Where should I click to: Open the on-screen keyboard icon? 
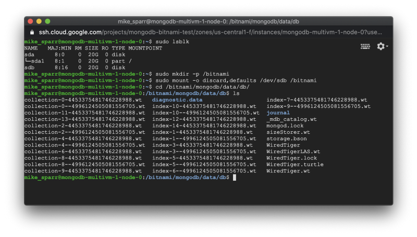pos(365,46)
